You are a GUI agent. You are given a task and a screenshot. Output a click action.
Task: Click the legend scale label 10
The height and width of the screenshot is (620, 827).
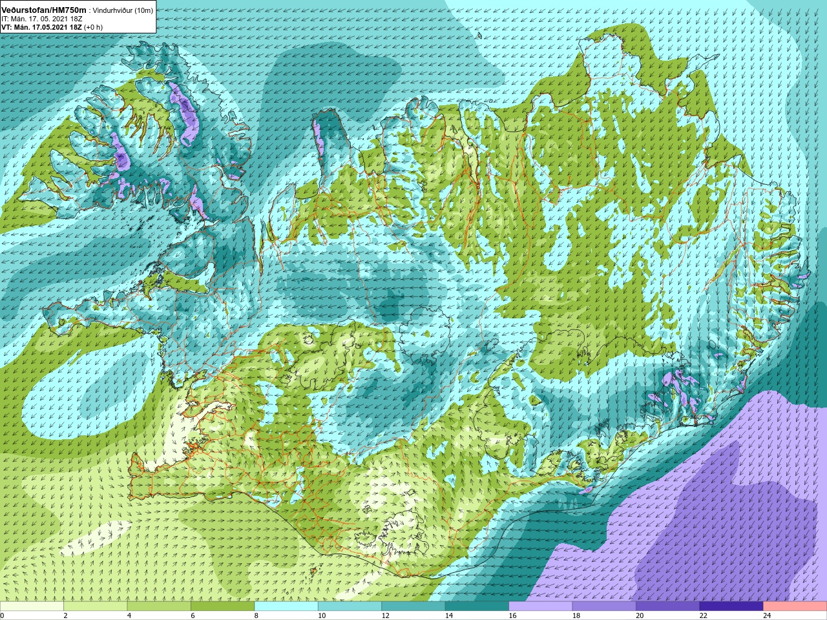(x=321, y=615)
